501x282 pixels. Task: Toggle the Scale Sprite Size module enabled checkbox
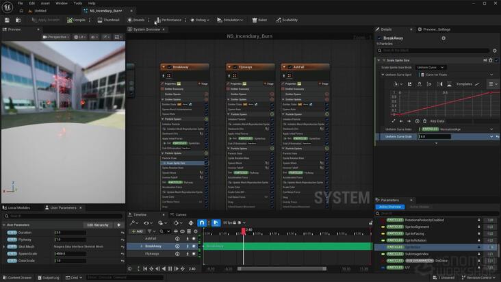click(496, 60)
